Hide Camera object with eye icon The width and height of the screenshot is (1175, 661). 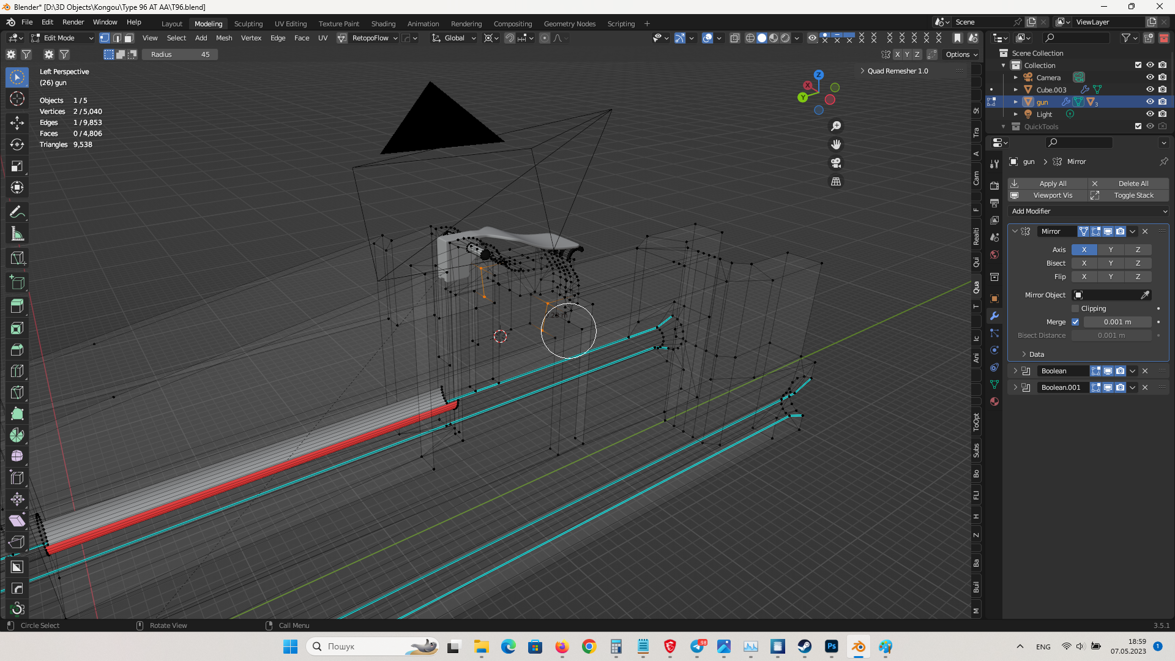(1150, 78)
